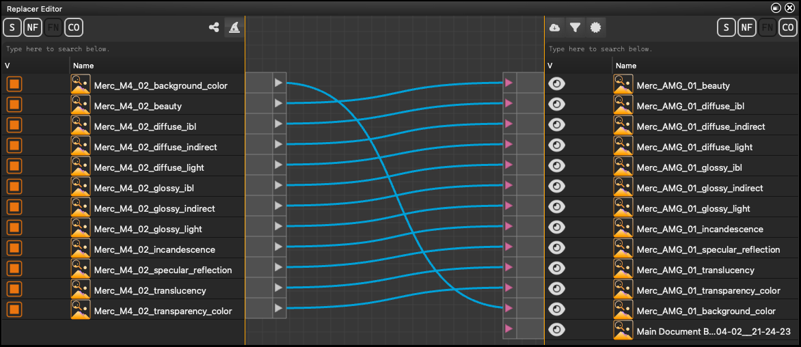
Task: Toggle the S button in right panel
Action: click(x=727, y=27)
